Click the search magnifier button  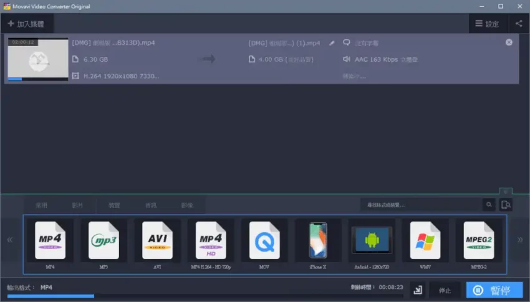489,205
